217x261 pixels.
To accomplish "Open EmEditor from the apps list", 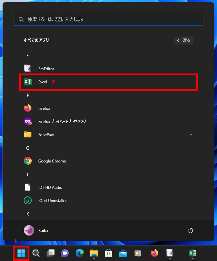I will coord(46,69).
